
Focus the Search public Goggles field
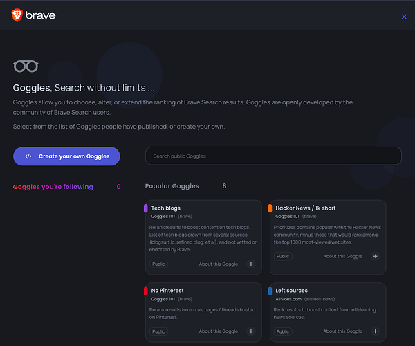click(273, 156)
